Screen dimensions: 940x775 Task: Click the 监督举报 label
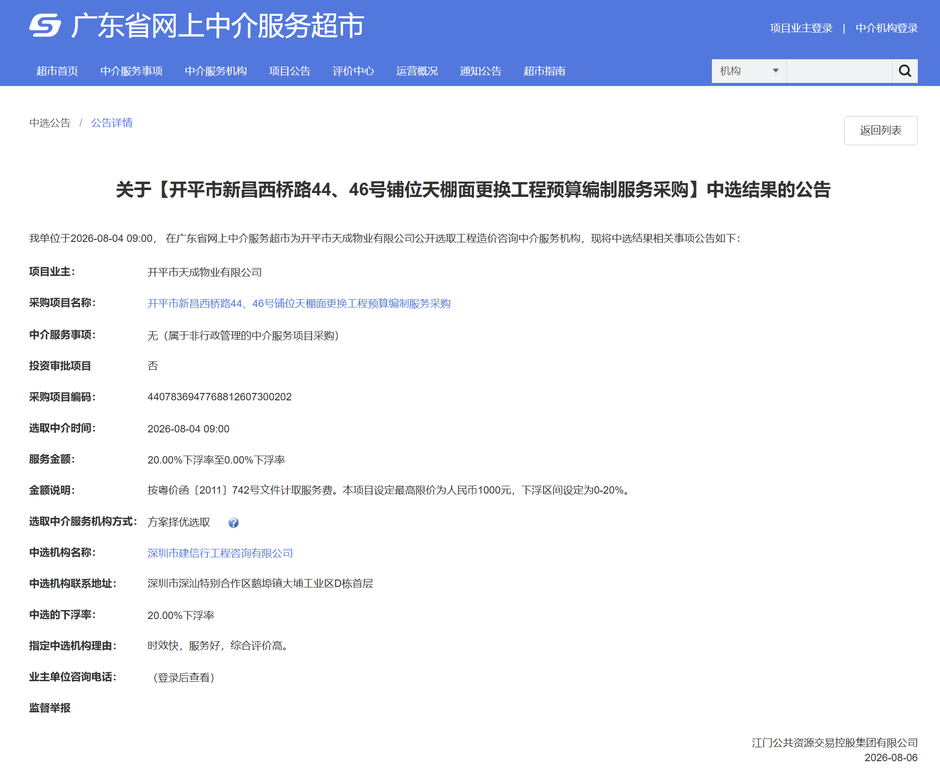pos(50,708)
